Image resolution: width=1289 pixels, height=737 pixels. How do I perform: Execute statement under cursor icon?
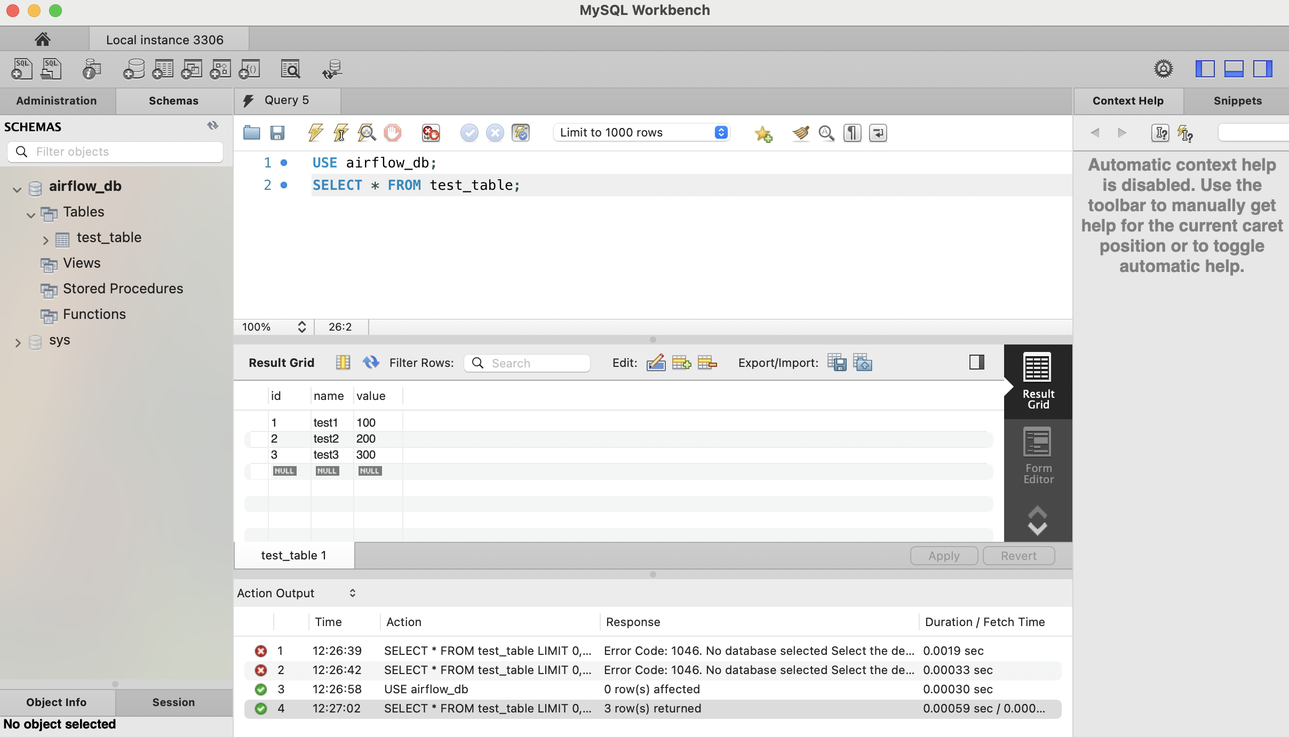[x=341, y=133]
